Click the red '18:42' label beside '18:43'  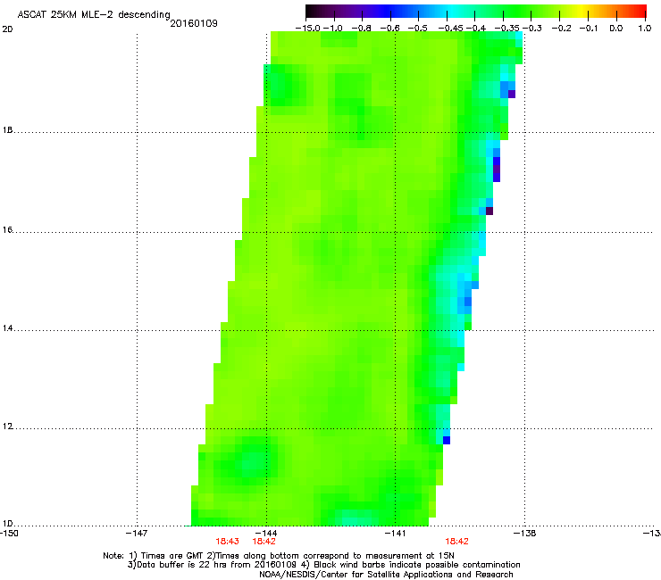click(264, 542)
